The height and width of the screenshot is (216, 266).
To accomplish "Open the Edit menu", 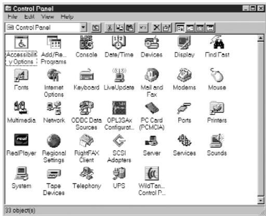I will (29, 17).
